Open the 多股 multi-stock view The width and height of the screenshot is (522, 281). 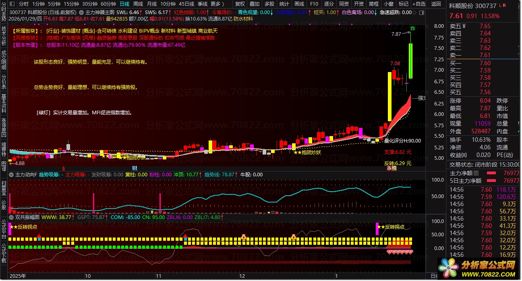pos(269,4)
